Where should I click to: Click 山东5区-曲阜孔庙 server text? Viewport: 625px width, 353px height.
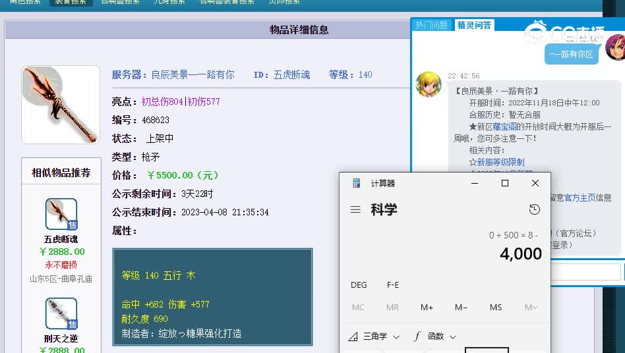click(x=61, y=279)
